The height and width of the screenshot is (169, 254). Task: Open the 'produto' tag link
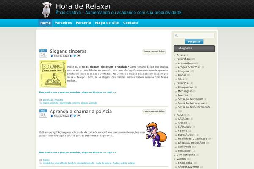pyautogui.click(x=54, y=103)
